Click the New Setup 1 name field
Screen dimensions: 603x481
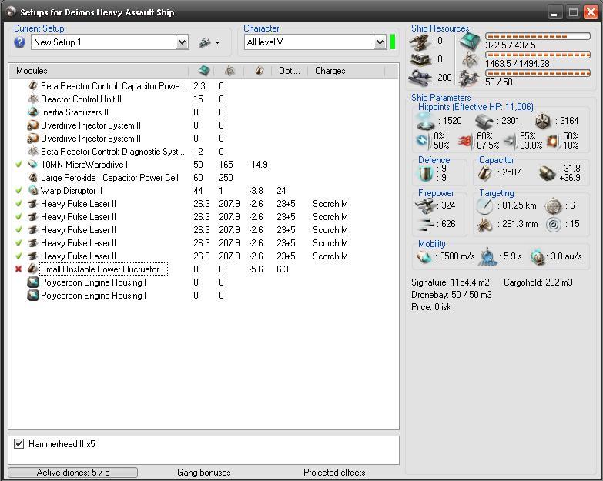pos(104,42)
